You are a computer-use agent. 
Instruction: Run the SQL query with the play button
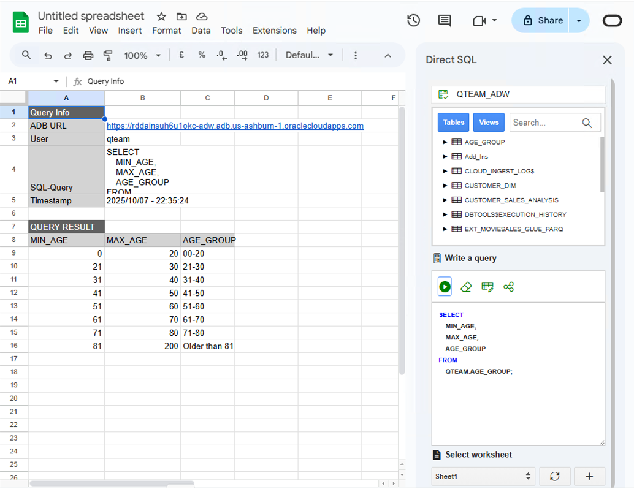click(x=444, y=286)
